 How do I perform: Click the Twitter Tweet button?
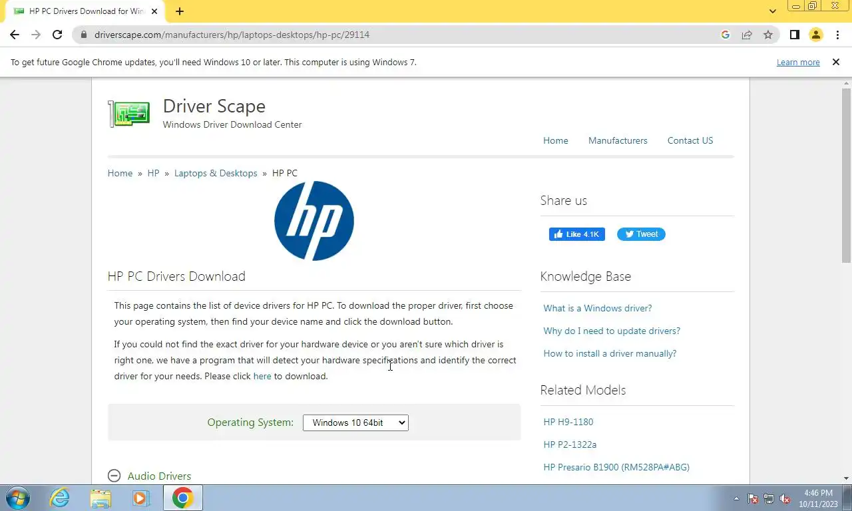pos(641,234)
